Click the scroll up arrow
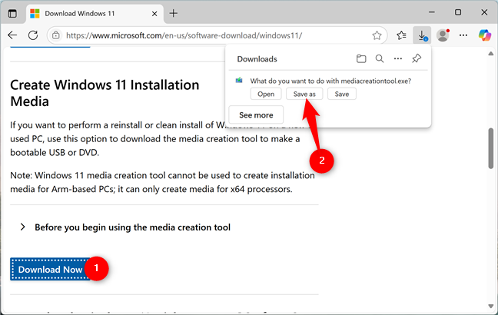Viewport: 498px width, 315px height. pyautogui.click(x=491, y=54)
